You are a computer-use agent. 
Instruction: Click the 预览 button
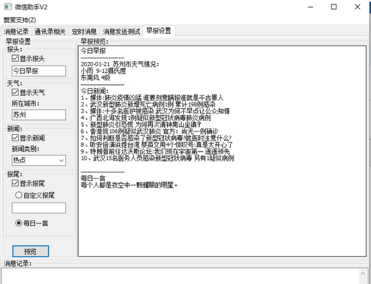point(30,251)
